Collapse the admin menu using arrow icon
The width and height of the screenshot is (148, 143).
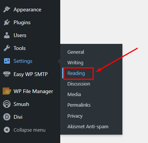[7, 130]
